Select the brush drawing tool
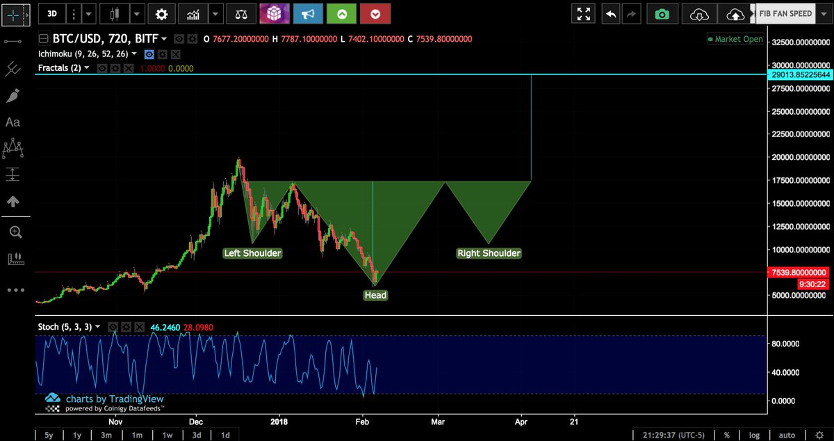The image size is (834, 441). click(13, 95)
